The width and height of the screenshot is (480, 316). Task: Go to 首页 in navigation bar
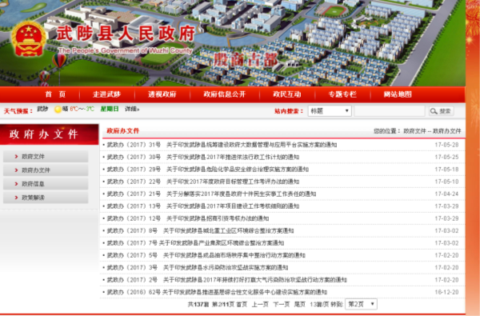click(55, 94)
